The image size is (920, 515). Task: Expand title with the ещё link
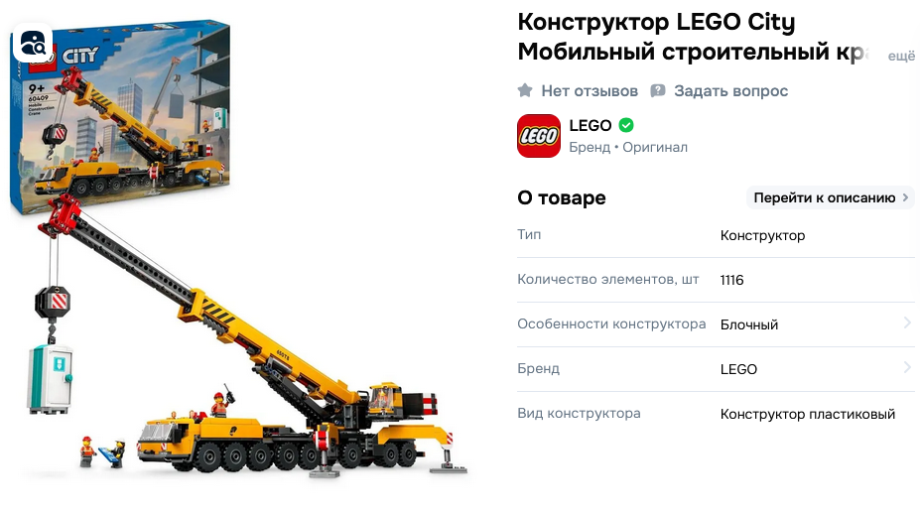(x=901, y=57)
